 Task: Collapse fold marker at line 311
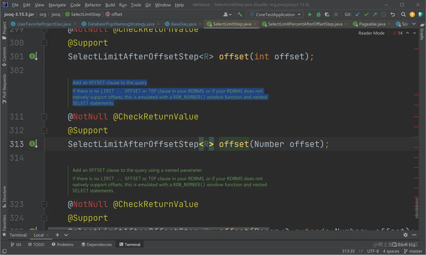44,117
